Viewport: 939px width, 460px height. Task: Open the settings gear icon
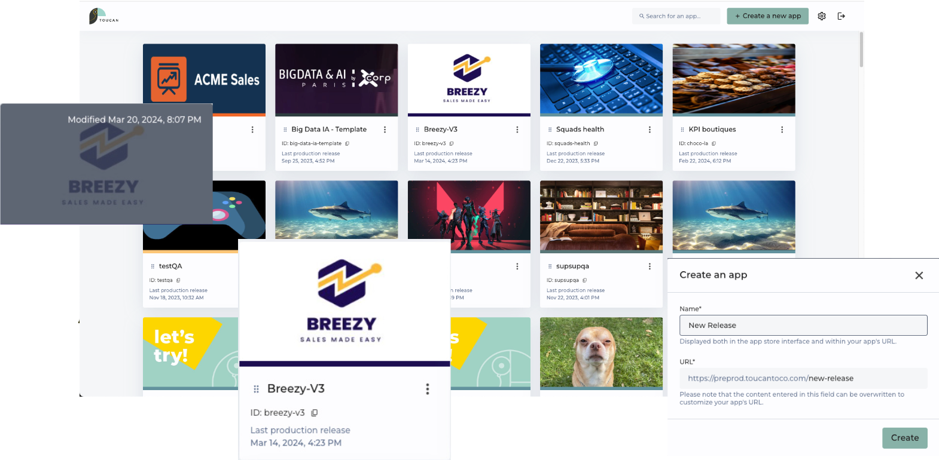pos(822,16)
